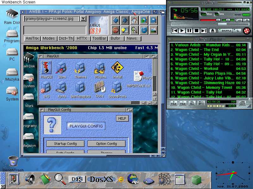Screen dimensions: 253x189
Task: Click the song position seek bar in AmigaAMP
Action: pyautogui.click(x=210, y=24)
